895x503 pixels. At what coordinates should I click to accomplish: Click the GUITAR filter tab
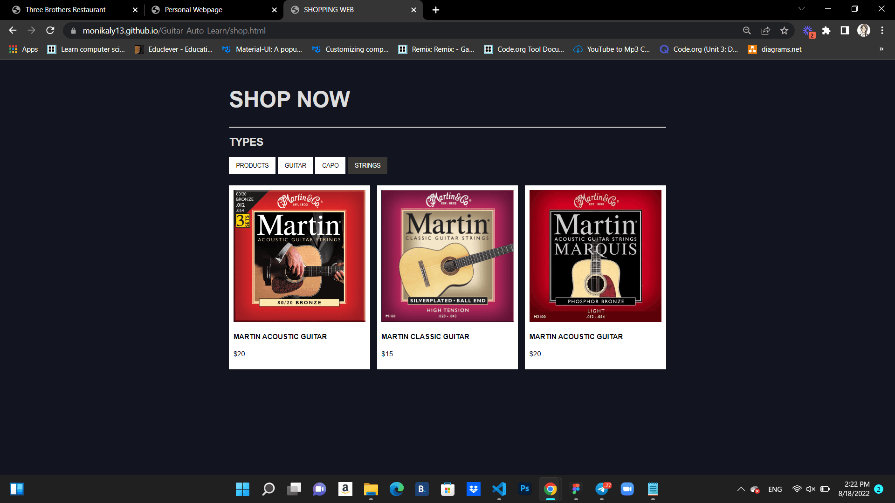pyautogui.click(x=295, y=165)
